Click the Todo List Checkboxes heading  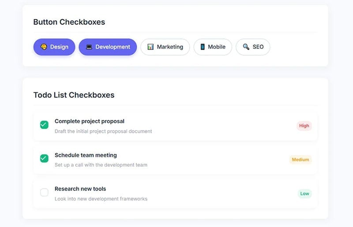tap(74, 95)
